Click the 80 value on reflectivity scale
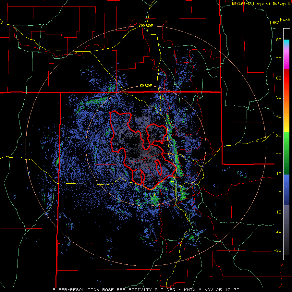The width and height of the screenshot is (292, 292). pyautogui.click(x=279, y=40)
